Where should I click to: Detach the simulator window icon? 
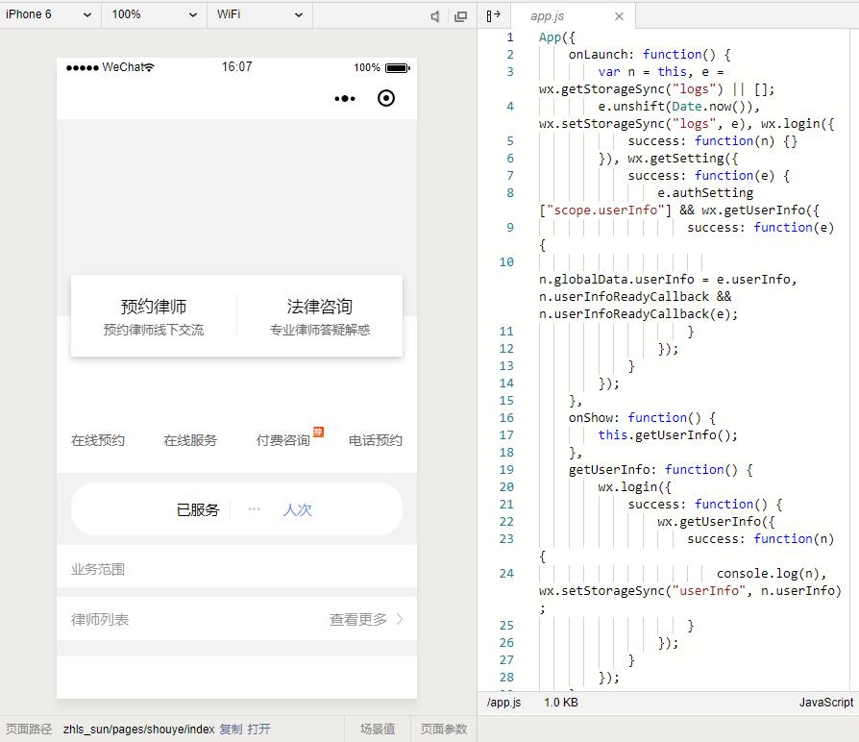[460, 16]
